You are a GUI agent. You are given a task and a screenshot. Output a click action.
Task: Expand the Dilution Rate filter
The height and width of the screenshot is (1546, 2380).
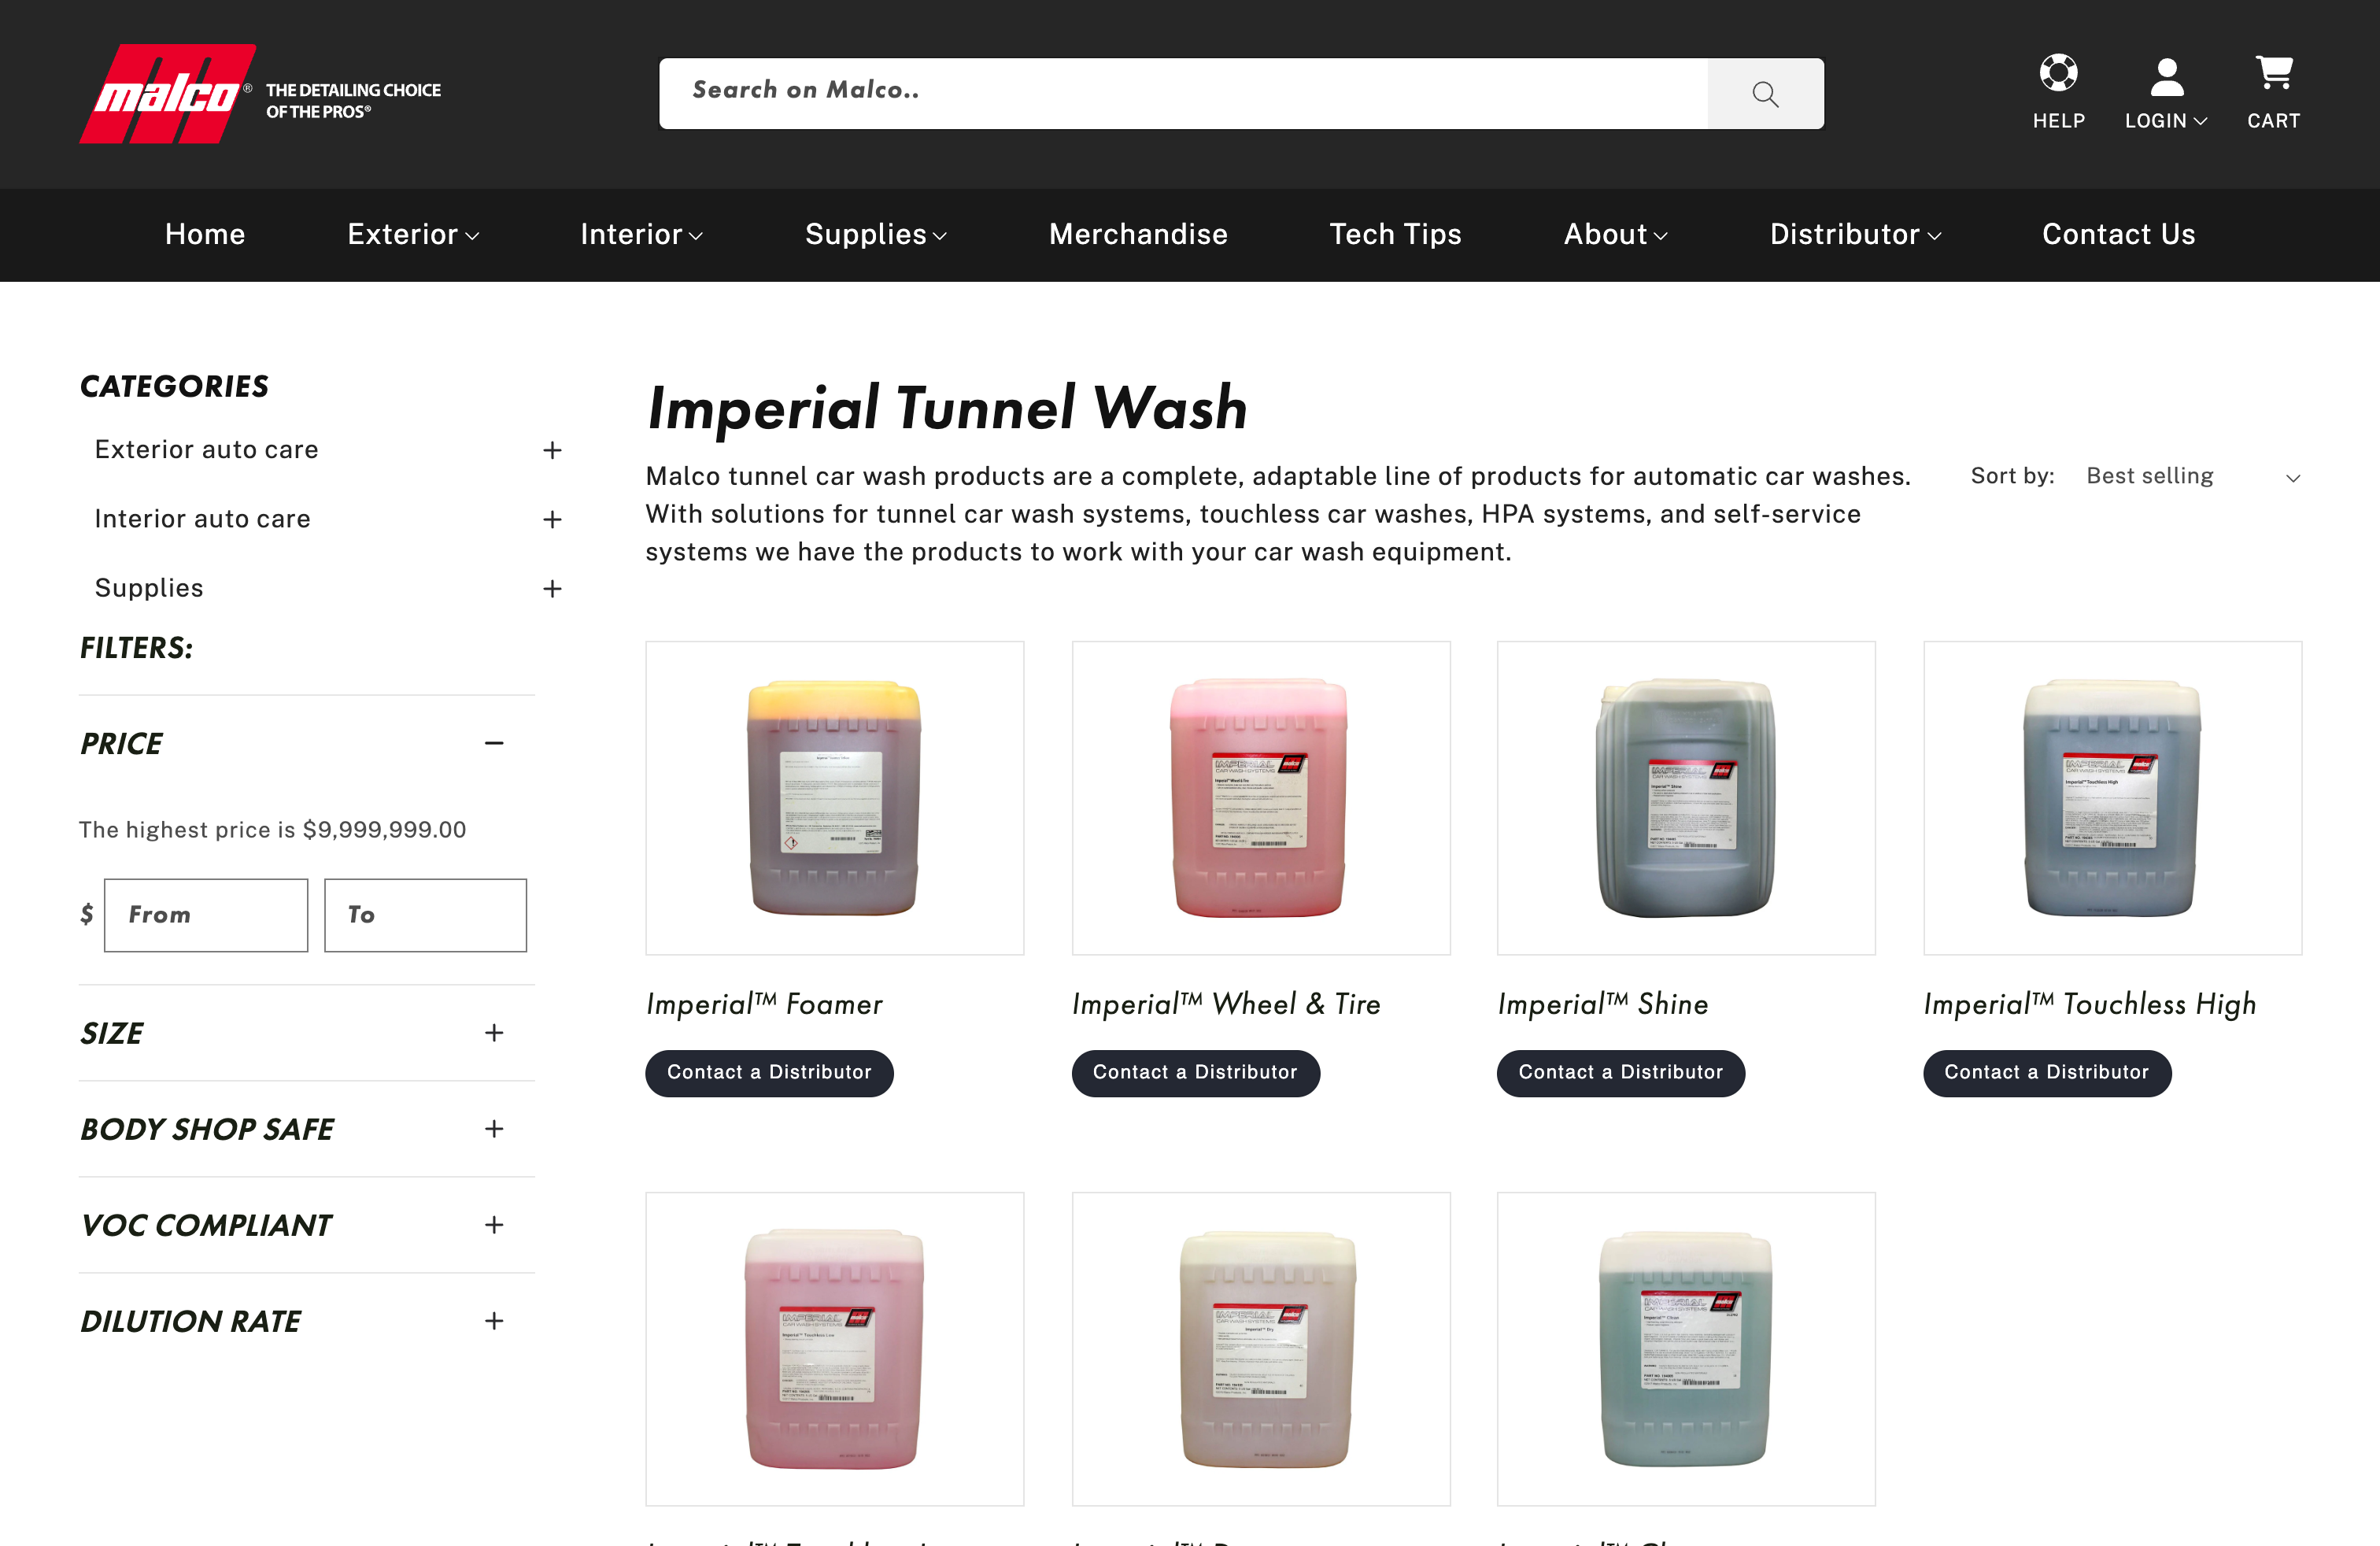[x=494, y=1321]
